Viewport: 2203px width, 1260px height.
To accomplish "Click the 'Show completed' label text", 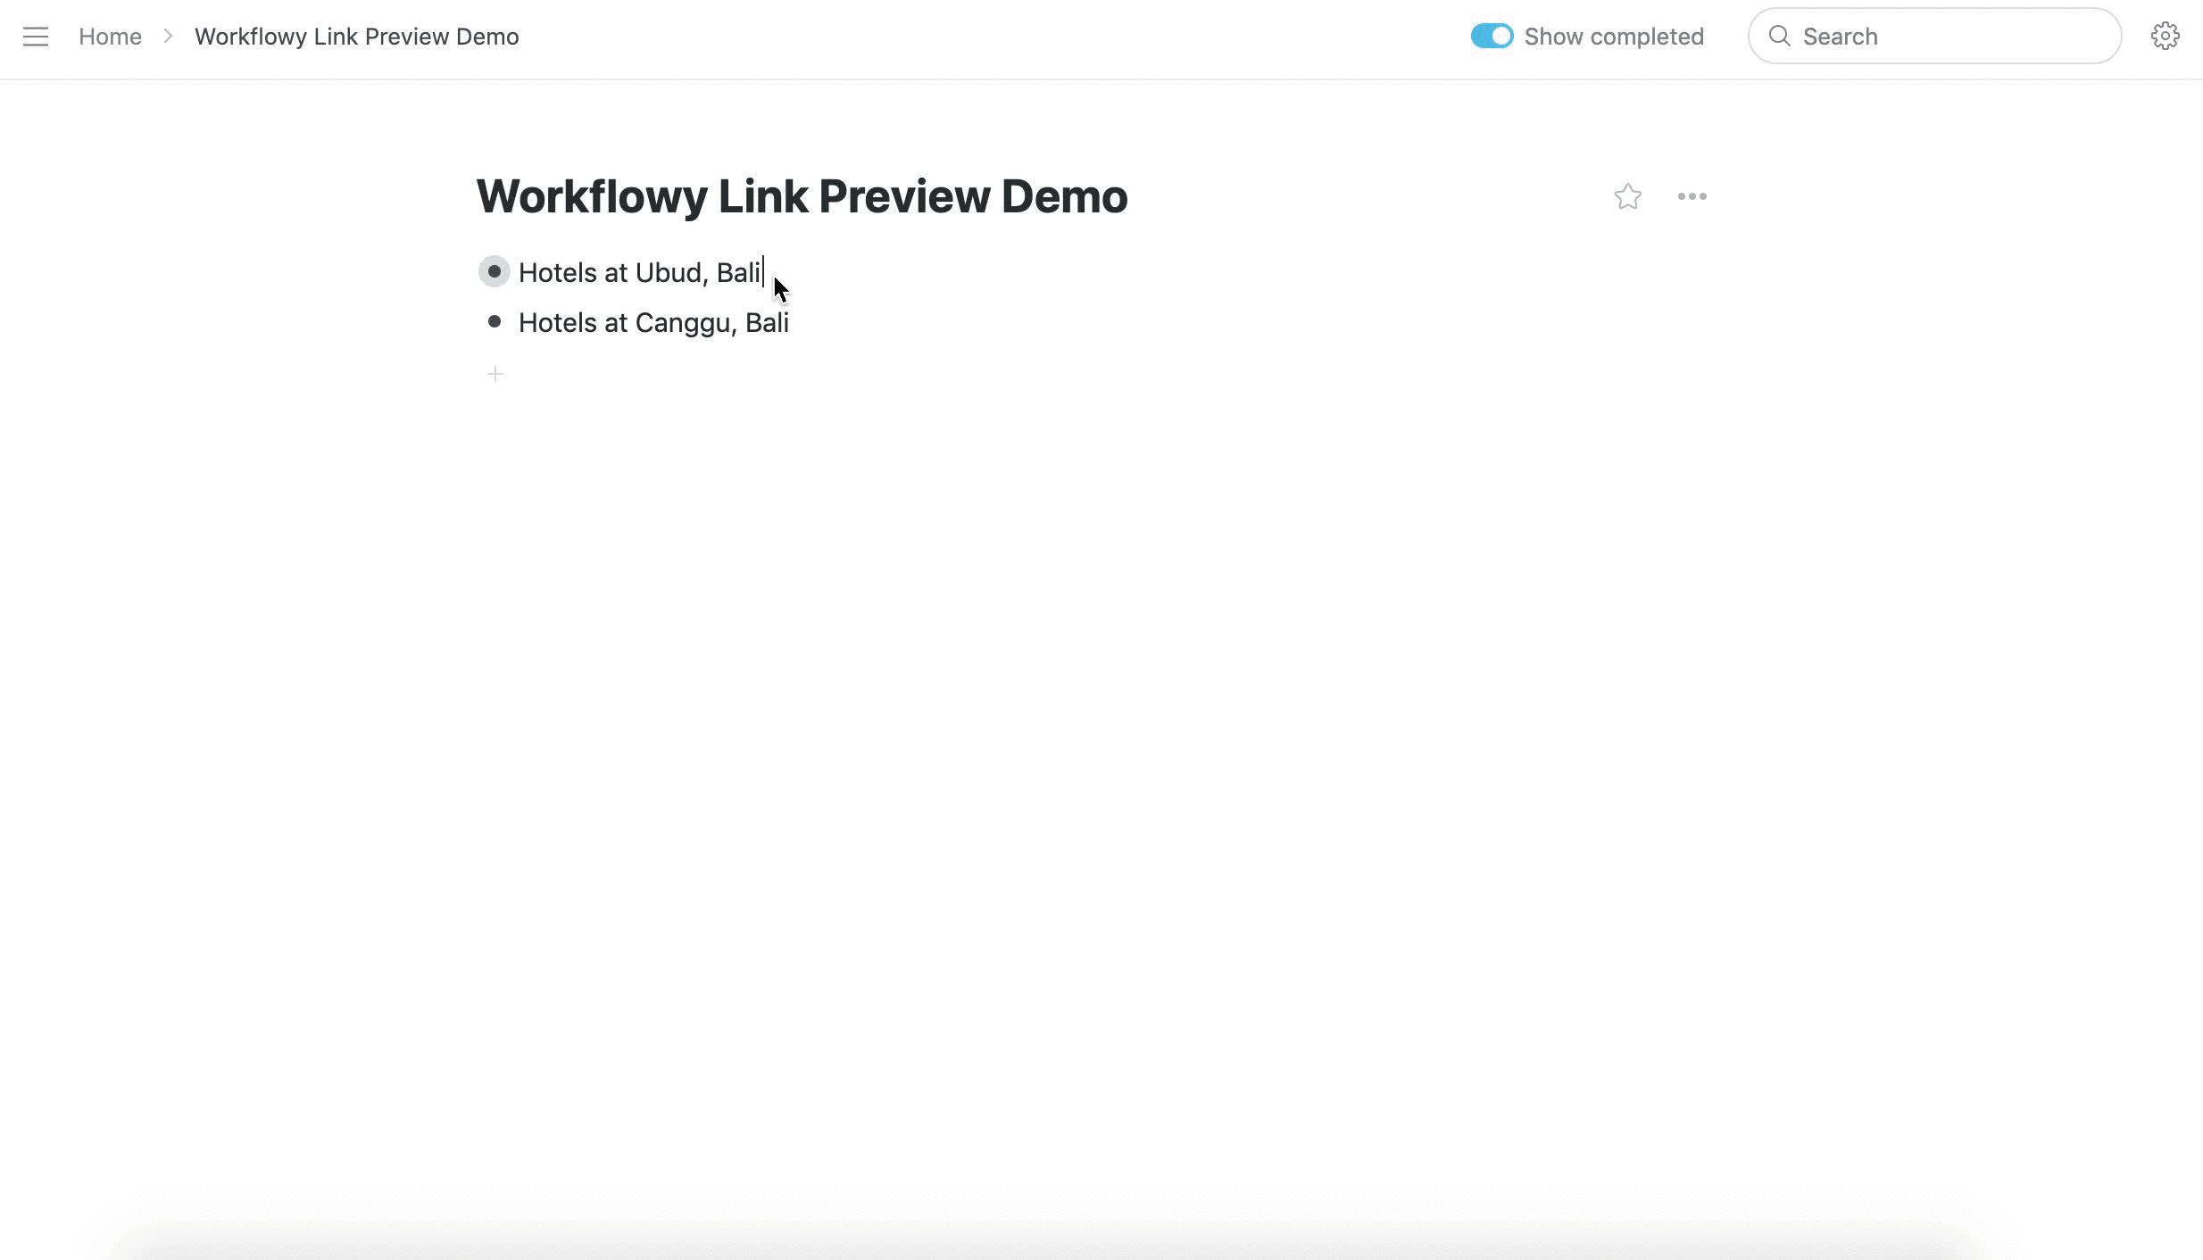I will pos(1613,37).
